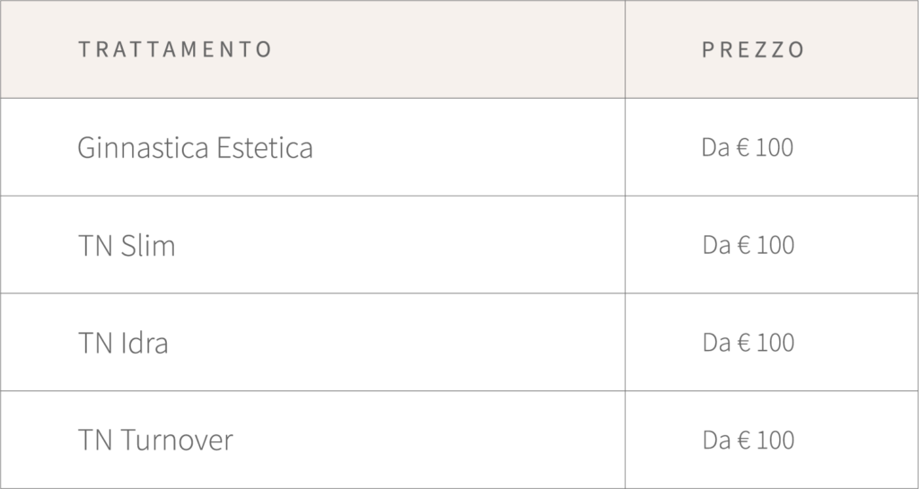
Task: Click the price for Ginnastica Estetica
Action: (x=748, y=147)
